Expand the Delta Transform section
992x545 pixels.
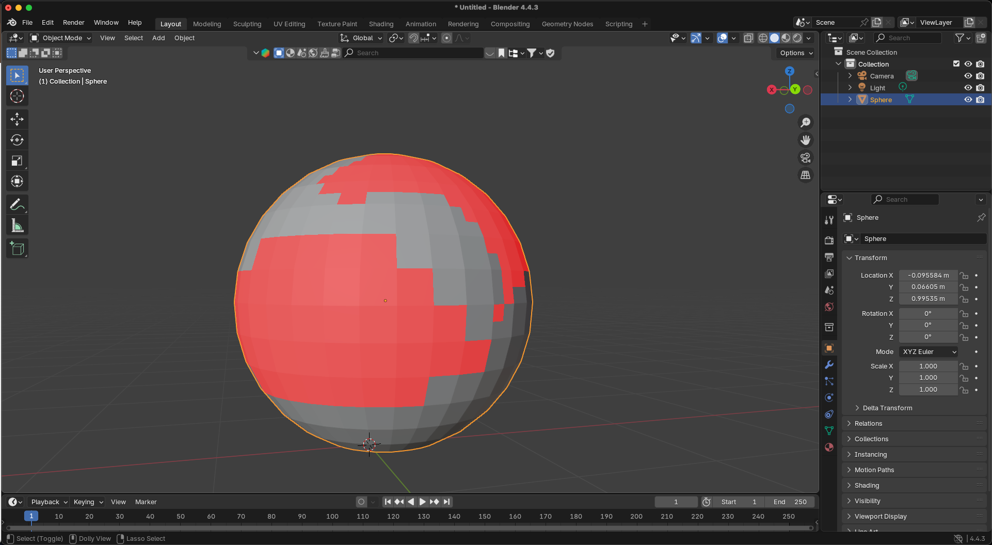click(887, 408)
